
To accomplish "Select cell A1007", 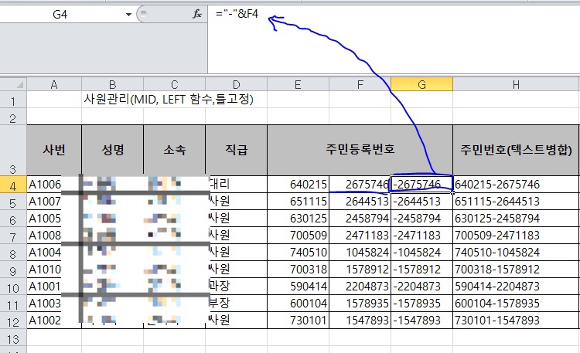I will click(x=54, y=202).
